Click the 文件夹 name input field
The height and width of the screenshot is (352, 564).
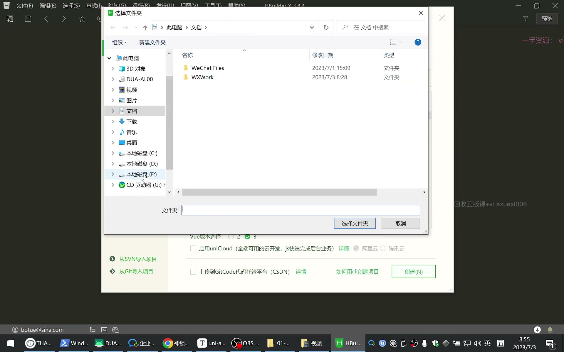(301, 210)
